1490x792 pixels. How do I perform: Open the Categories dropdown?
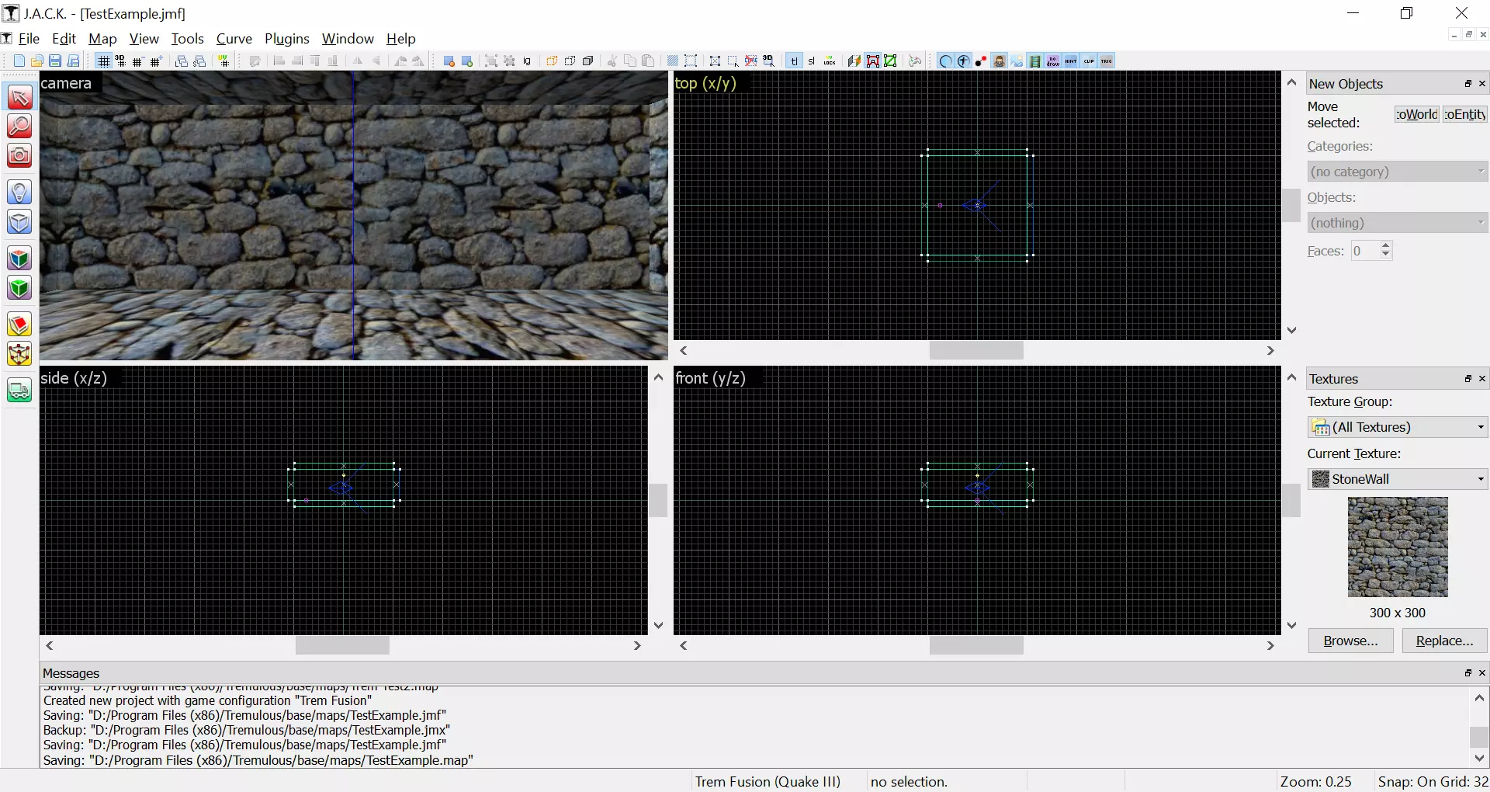[1397, 172]
